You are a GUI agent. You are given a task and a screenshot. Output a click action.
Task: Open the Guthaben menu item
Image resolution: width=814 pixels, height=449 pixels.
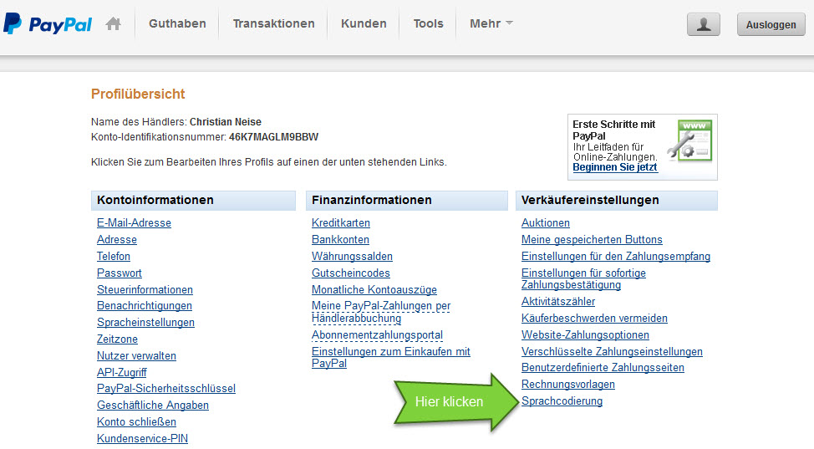(177, 23)
